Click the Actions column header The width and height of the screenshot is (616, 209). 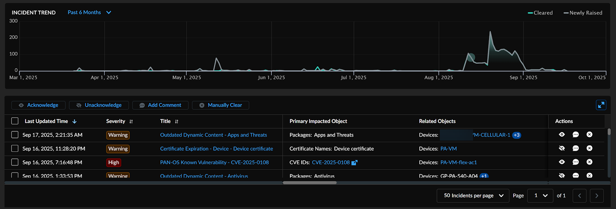[x=564, y=121]
